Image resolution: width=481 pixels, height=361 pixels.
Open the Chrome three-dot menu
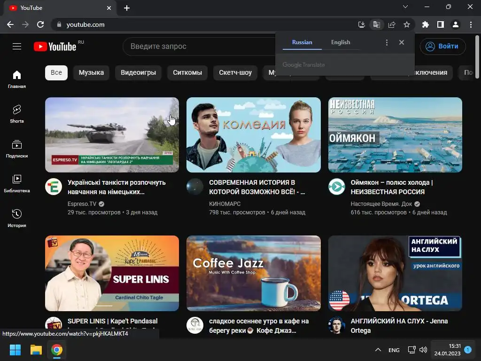point(471,24)
